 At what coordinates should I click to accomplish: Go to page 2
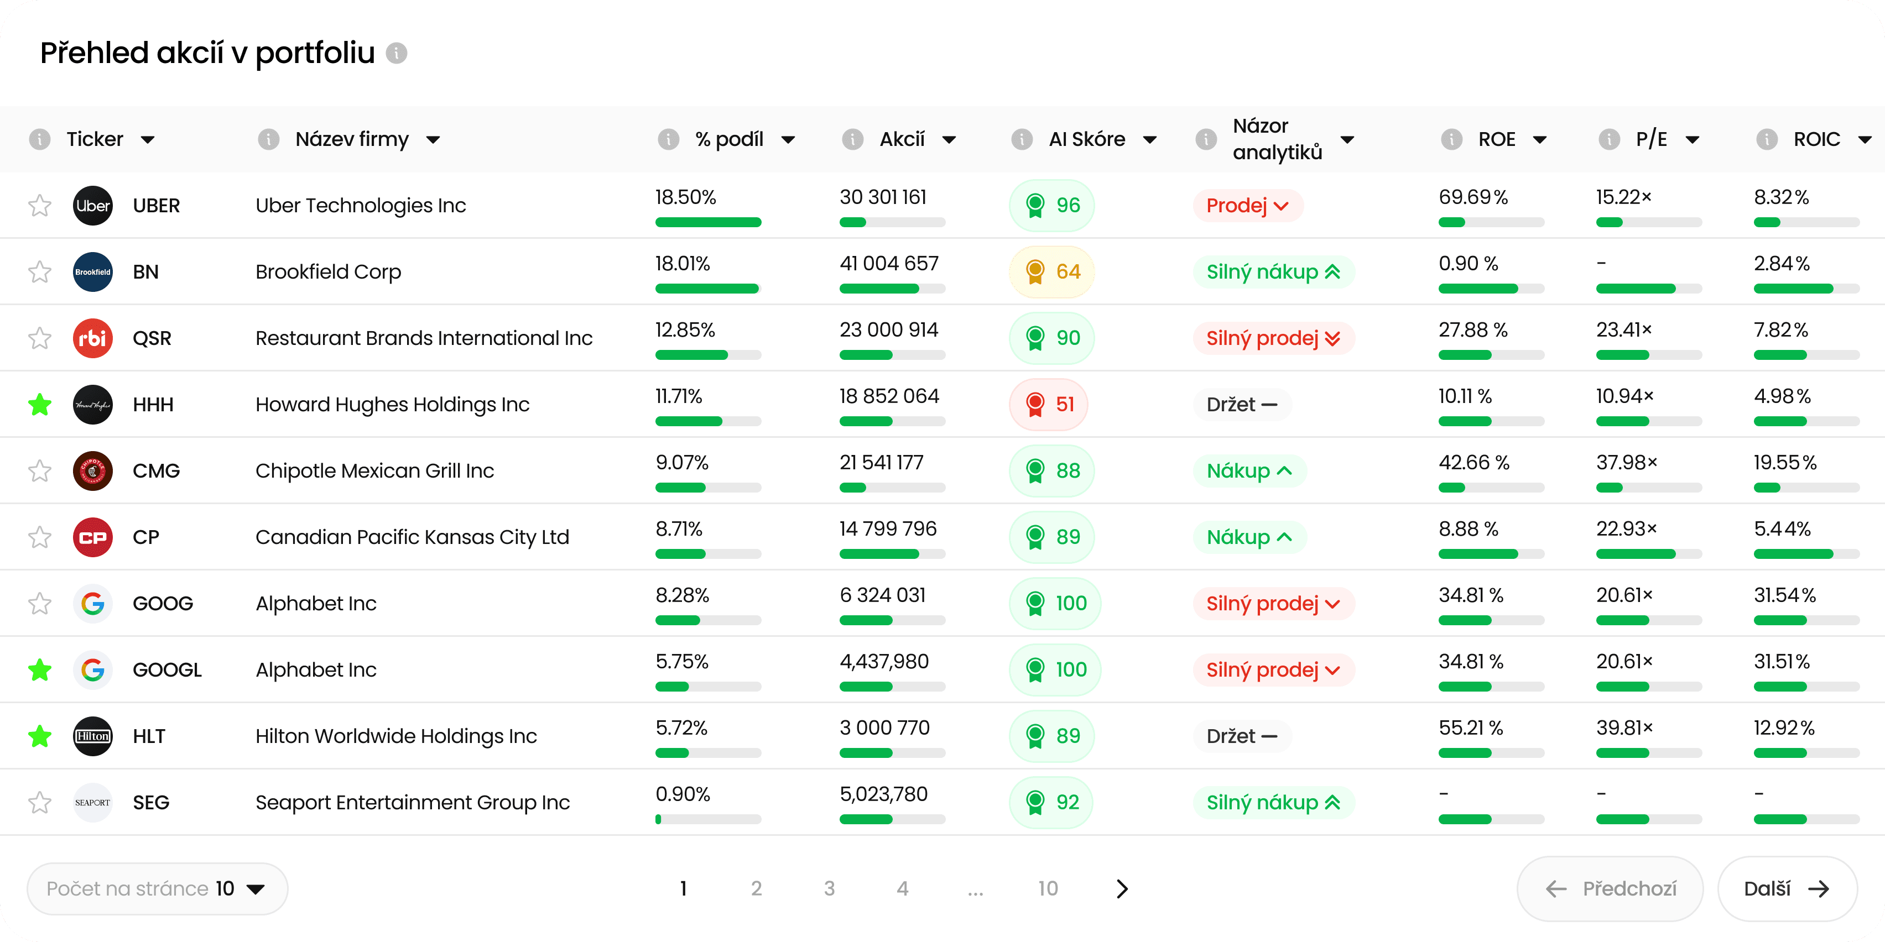pyautogui.click(x=756, y=888)
